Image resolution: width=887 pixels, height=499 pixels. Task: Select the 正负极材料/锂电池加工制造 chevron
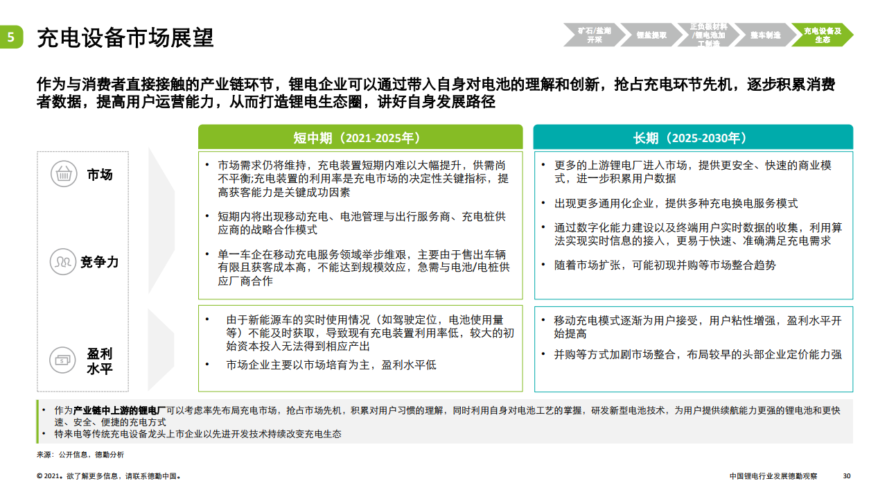[x=707, y=35]
